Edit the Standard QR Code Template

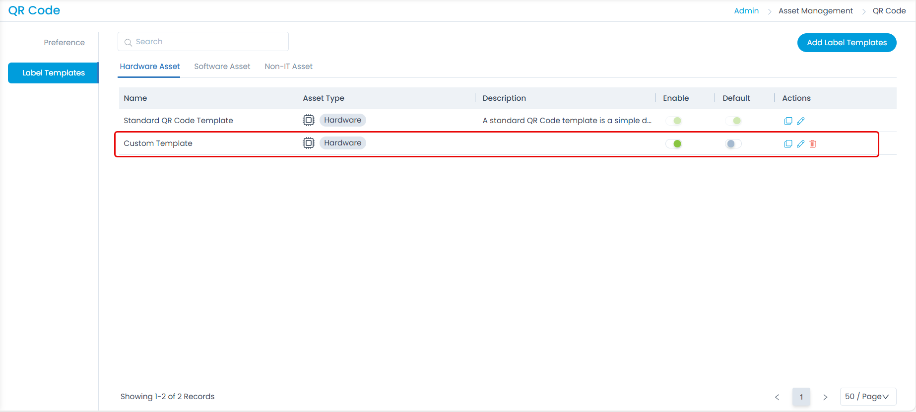click(800, 121)
